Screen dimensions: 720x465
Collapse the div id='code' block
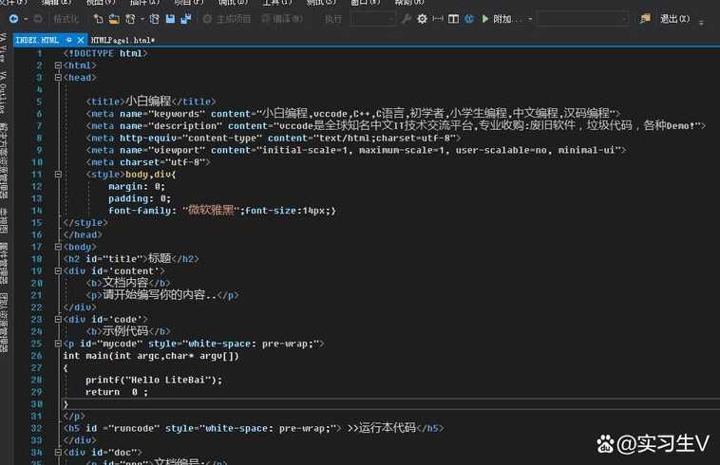58,319
